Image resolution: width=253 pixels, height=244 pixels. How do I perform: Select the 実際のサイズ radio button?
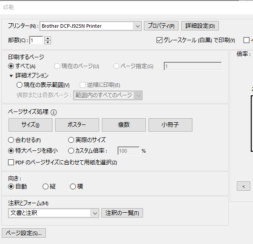(71, 140)
